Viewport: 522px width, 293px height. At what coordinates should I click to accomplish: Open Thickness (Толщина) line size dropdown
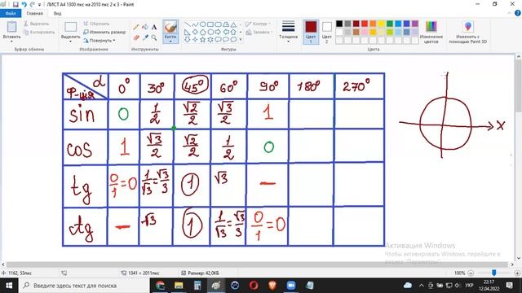[288, 32]
